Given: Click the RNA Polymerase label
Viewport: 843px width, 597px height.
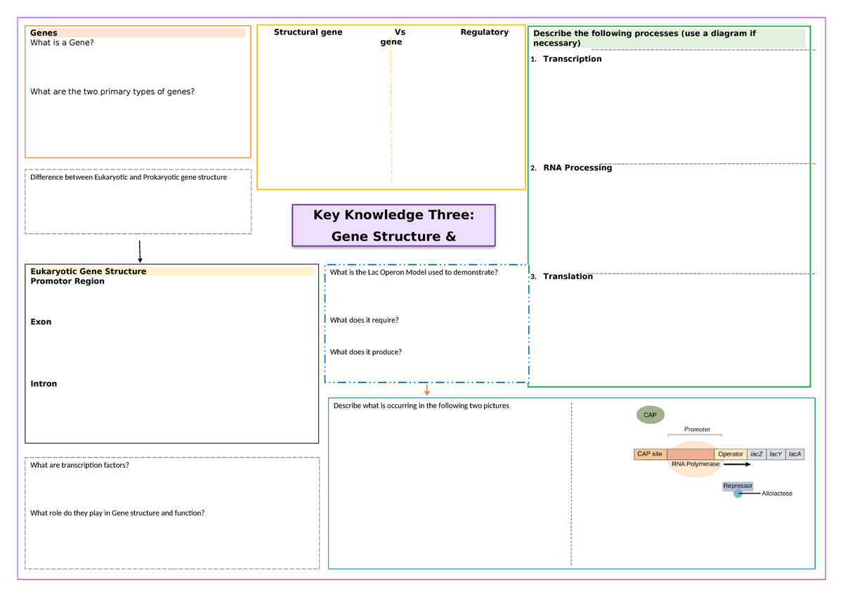Looking at the screenshot, I should pos(695,464).
